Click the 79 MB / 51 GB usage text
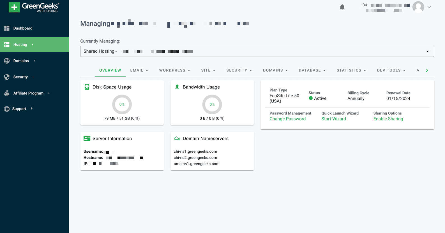Screen dimensions: 445x233 [x=122, y=118]
